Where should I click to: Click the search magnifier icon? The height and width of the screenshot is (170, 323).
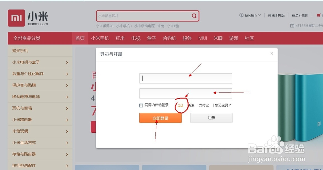click(x=194, y=16)
